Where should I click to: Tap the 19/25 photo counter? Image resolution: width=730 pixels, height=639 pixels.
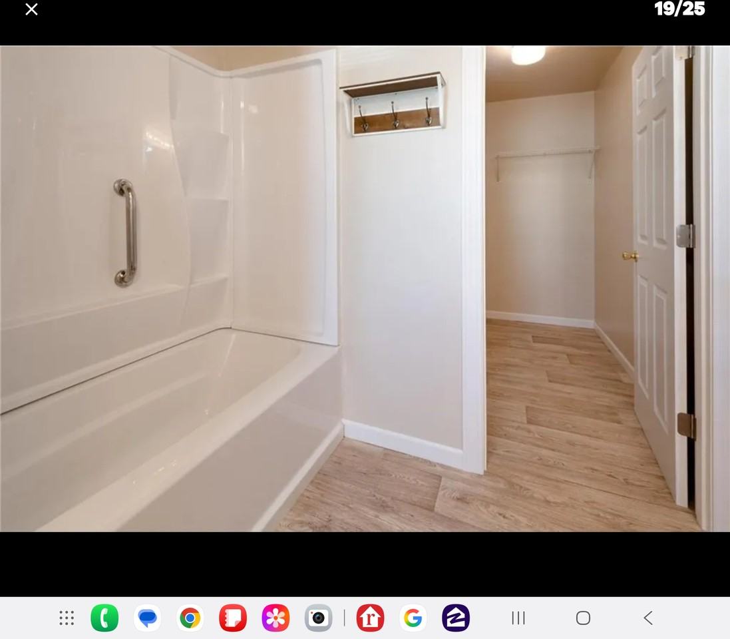tap(679, 9)
